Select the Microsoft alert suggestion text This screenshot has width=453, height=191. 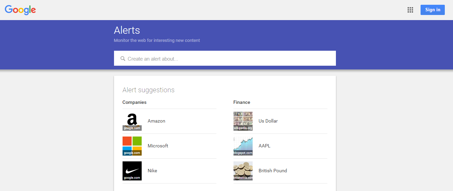158,146
